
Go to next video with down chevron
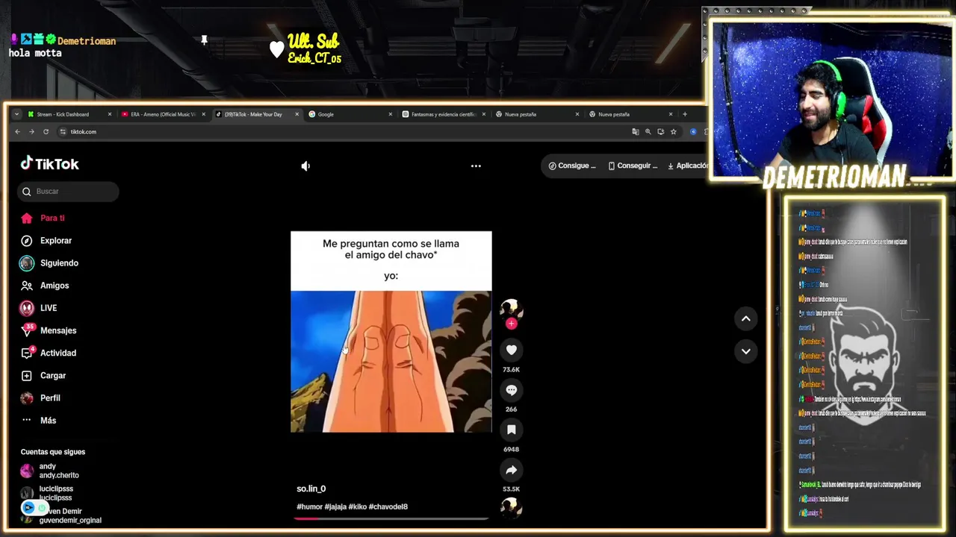pyautogui.click(x=745, y=351)
